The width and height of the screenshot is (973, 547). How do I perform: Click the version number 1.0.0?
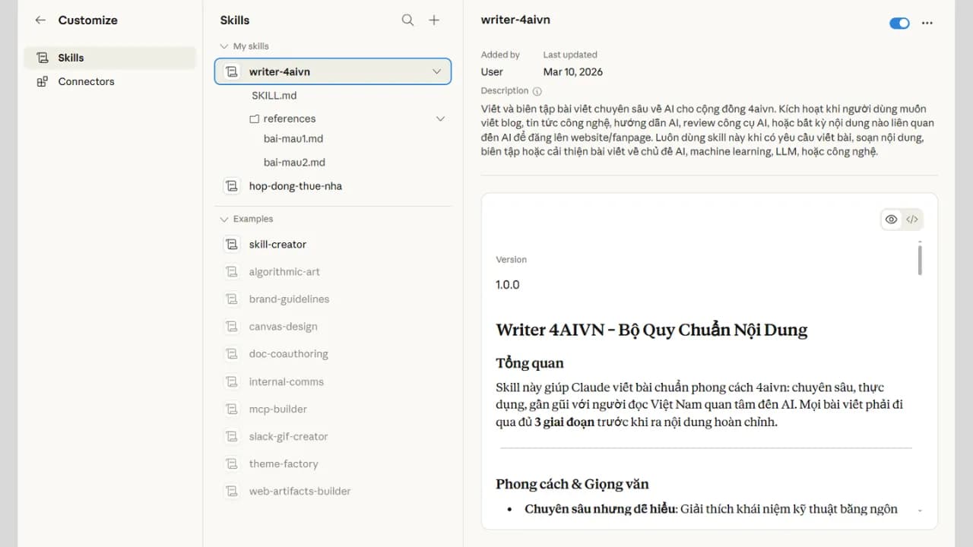point(508,285)
